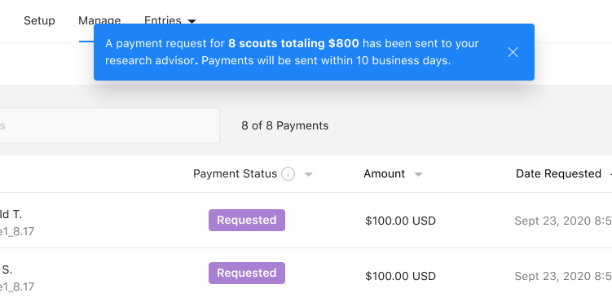The width and height of the screenshot is (612, 302).
Task: Click first row $100.00 USD amount
Action: [x=400, y=221]
